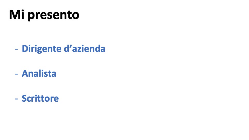The height and width of the screenshot is (140, 249).
Task: Select the slide title 'Mi presento'
Action: 44,15
